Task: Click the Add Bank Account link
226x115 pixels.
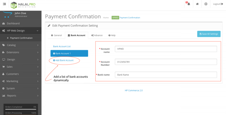Action: pos(63,60)
